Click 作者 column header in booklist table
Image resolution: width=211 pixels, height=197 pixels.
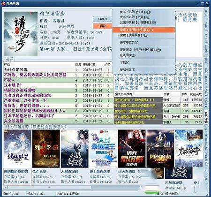click(171, 94)
